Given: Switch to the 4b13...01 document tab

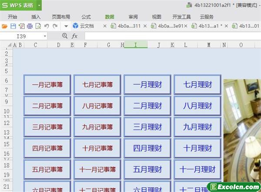Looking at the screenshot, I should (x=246, y=26).
